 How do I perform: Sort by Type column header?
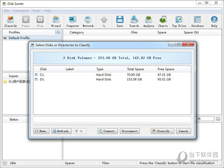[110, 69]
